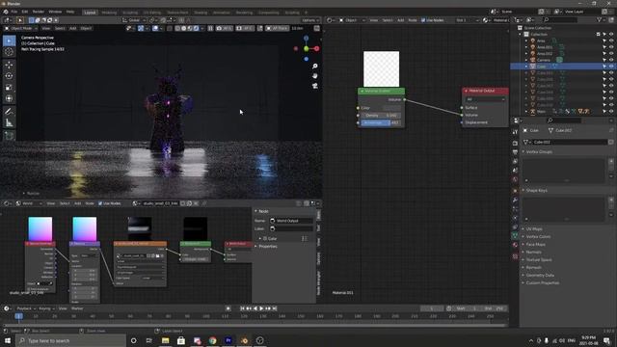617x347 pixels.
Task: Open the Render menu
Action: [x=39, y=12]
